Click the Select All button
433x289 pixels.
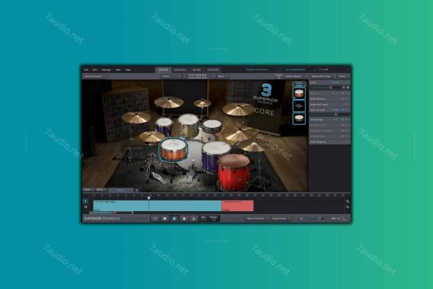point(279,77)
